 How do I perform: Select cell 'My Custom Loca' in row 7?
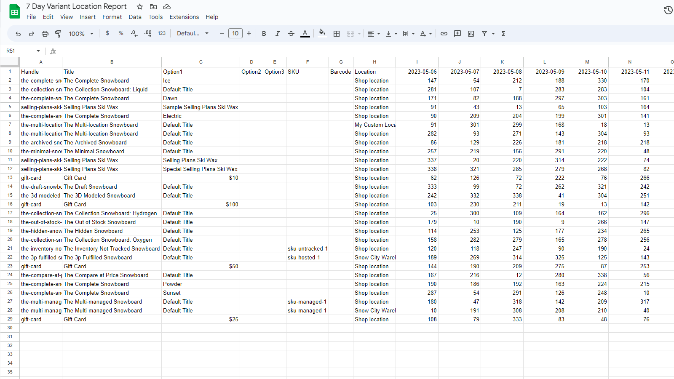pos(374,125)
